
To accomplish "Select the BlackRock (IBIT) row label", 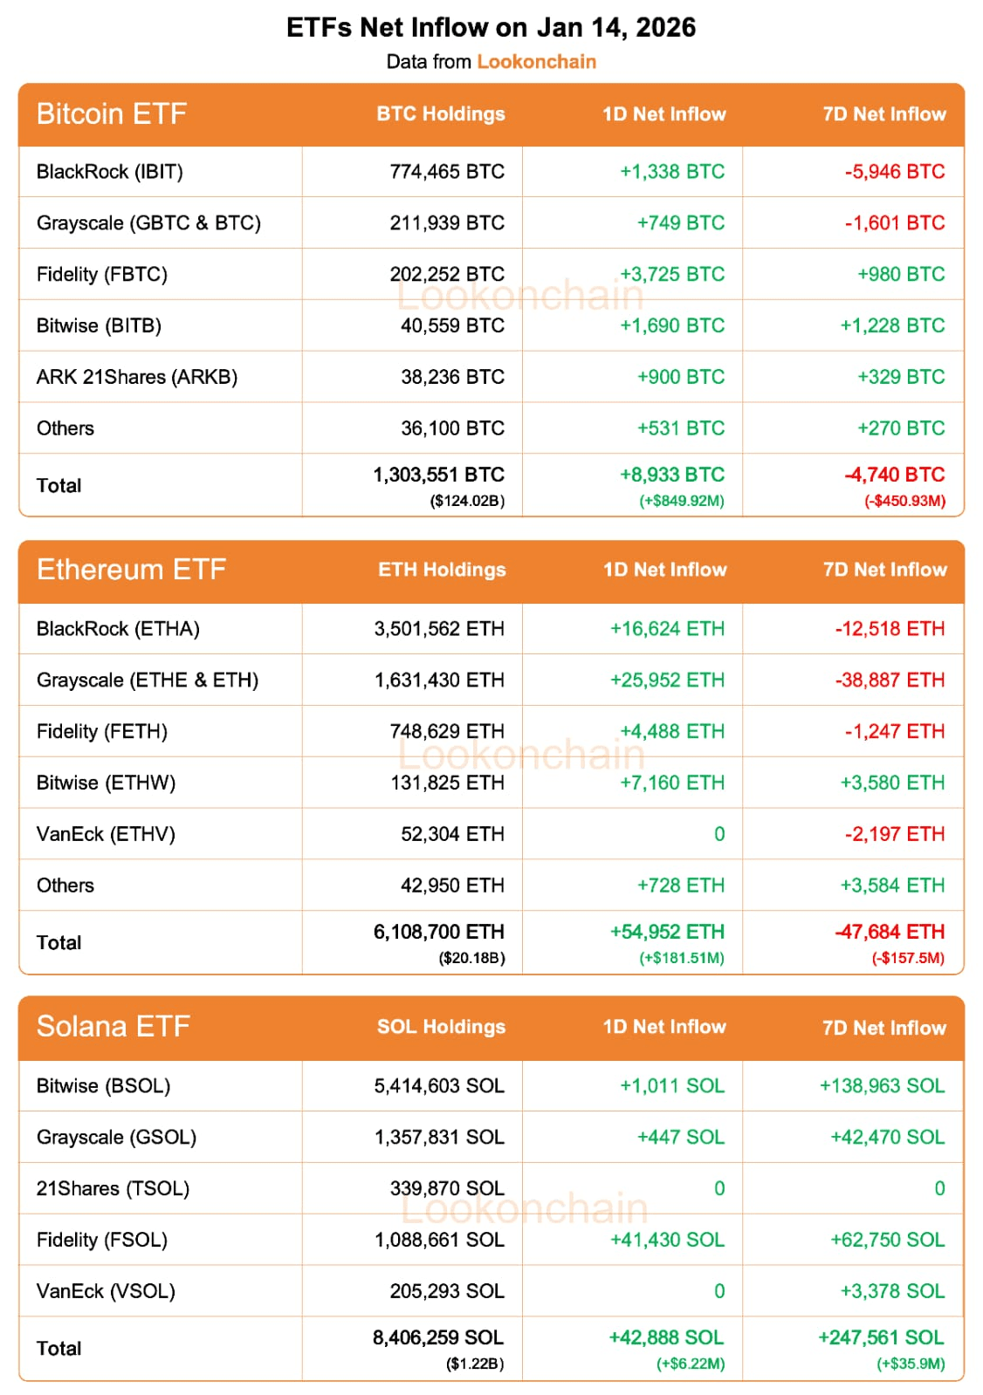I will pos(110,172).
